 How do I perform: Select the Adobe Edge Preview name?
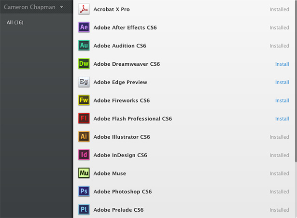(x=120, y=82)
